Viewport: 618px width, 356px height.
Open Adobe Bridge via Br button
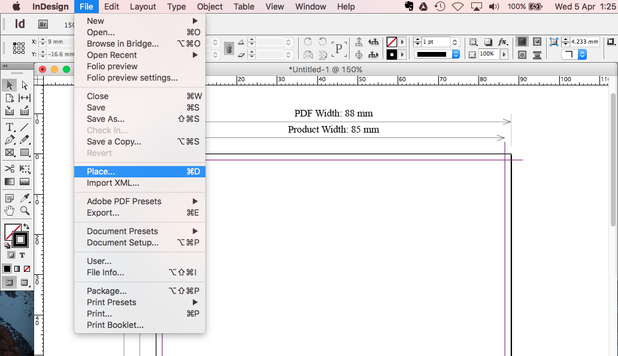[43, 24]
